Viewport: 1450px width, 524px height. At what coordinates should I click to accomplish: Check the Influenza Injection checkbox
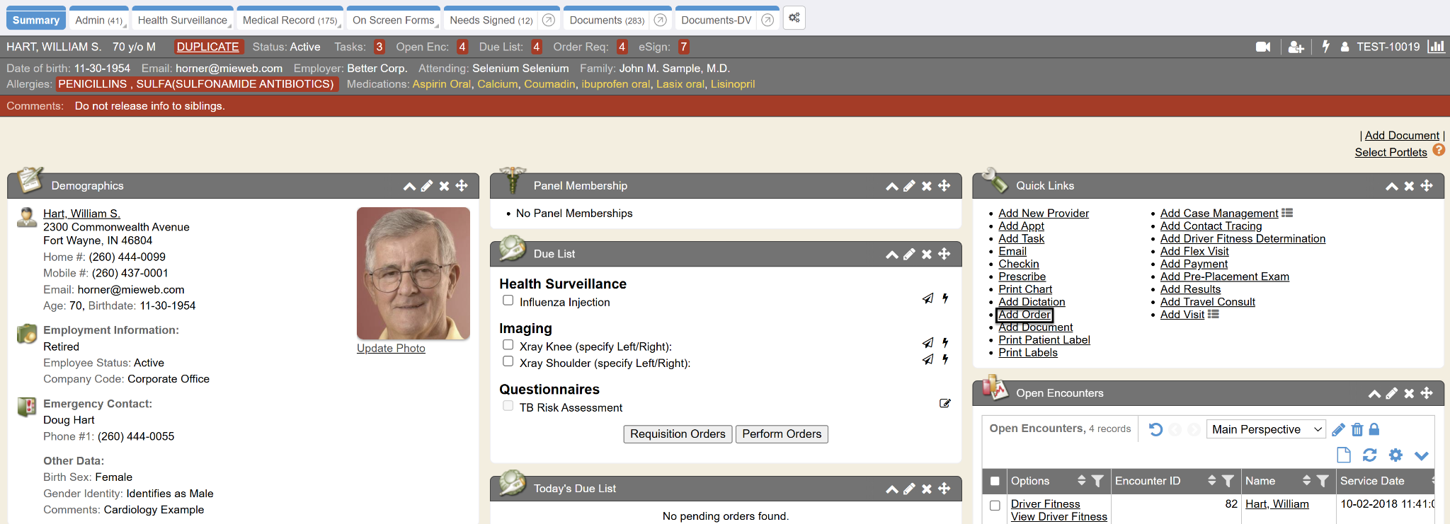tap(508, 301)
